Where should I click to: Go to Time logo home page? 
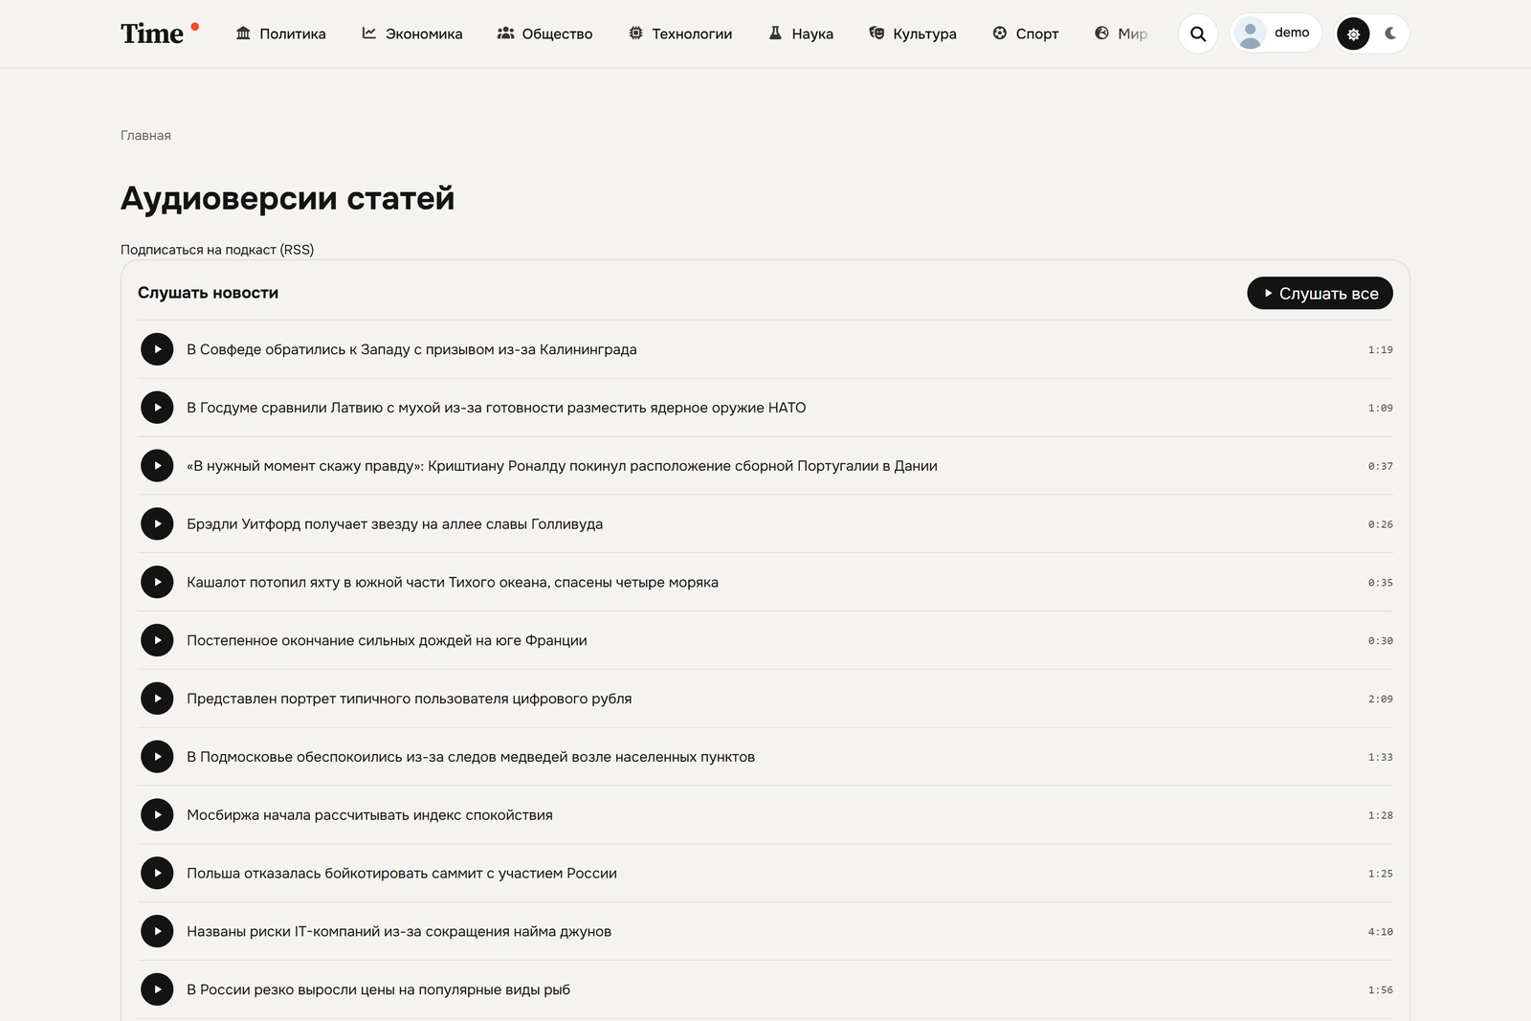click(x=160, y=33)
